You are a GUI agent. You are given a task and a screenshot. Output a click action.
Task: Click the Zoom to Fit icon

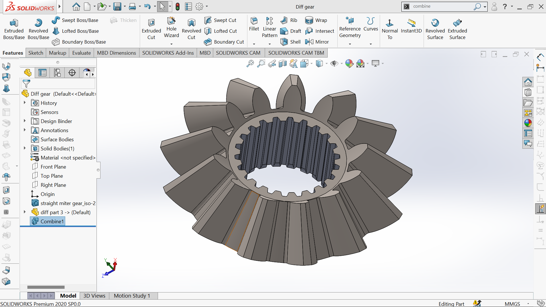pyautogui.click(x=250, y=64)
